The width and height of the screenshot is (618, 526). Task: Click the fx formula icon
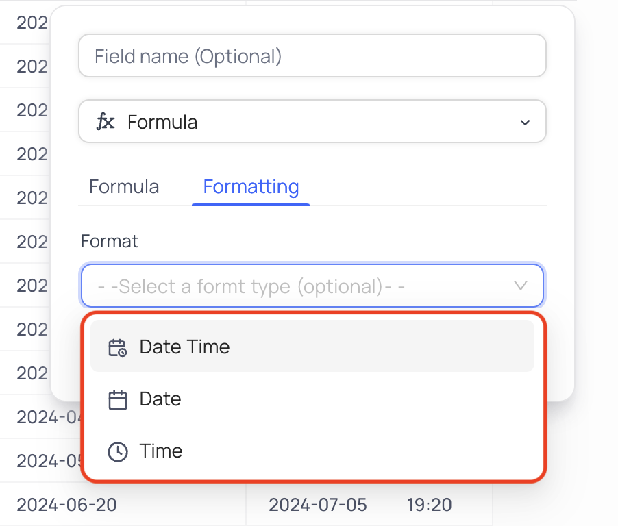(x=106, y=122)
